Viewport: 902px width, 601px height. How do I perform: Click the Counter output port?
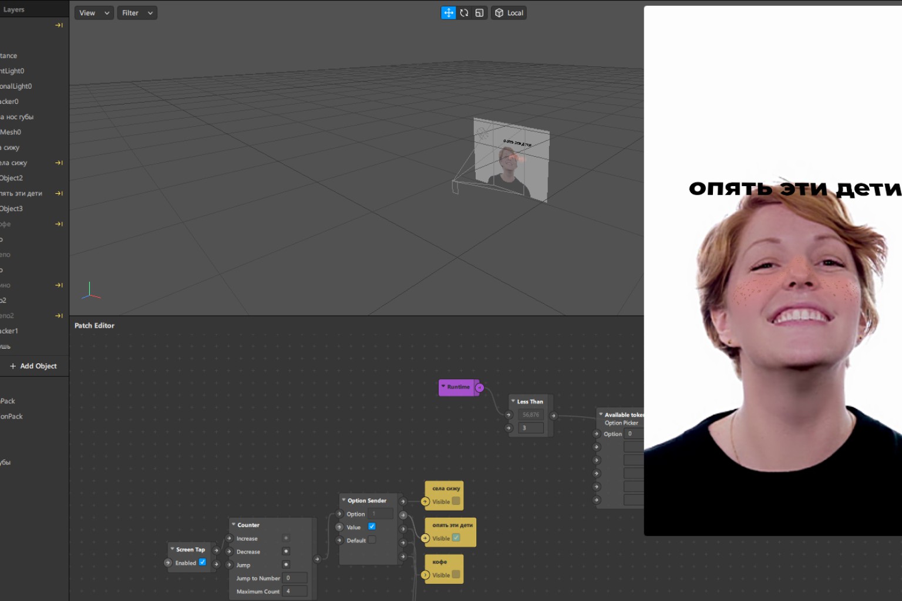[317, 559]
